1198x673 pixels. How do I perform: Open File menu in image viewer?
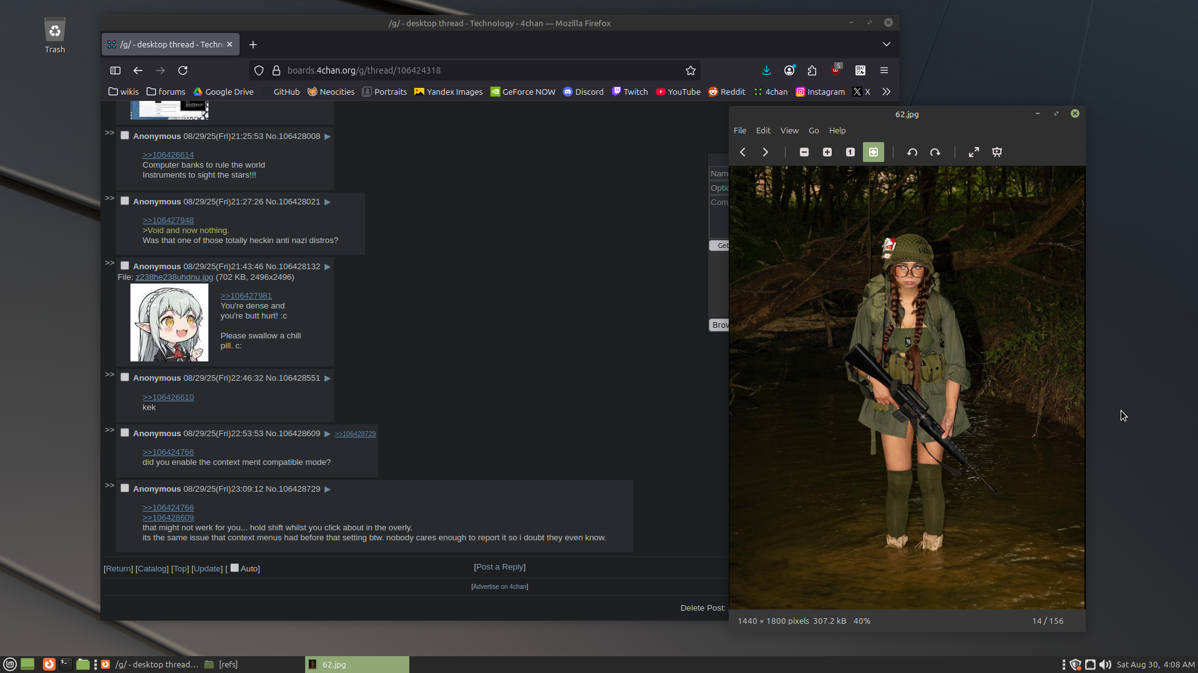(x=740, y=130)
